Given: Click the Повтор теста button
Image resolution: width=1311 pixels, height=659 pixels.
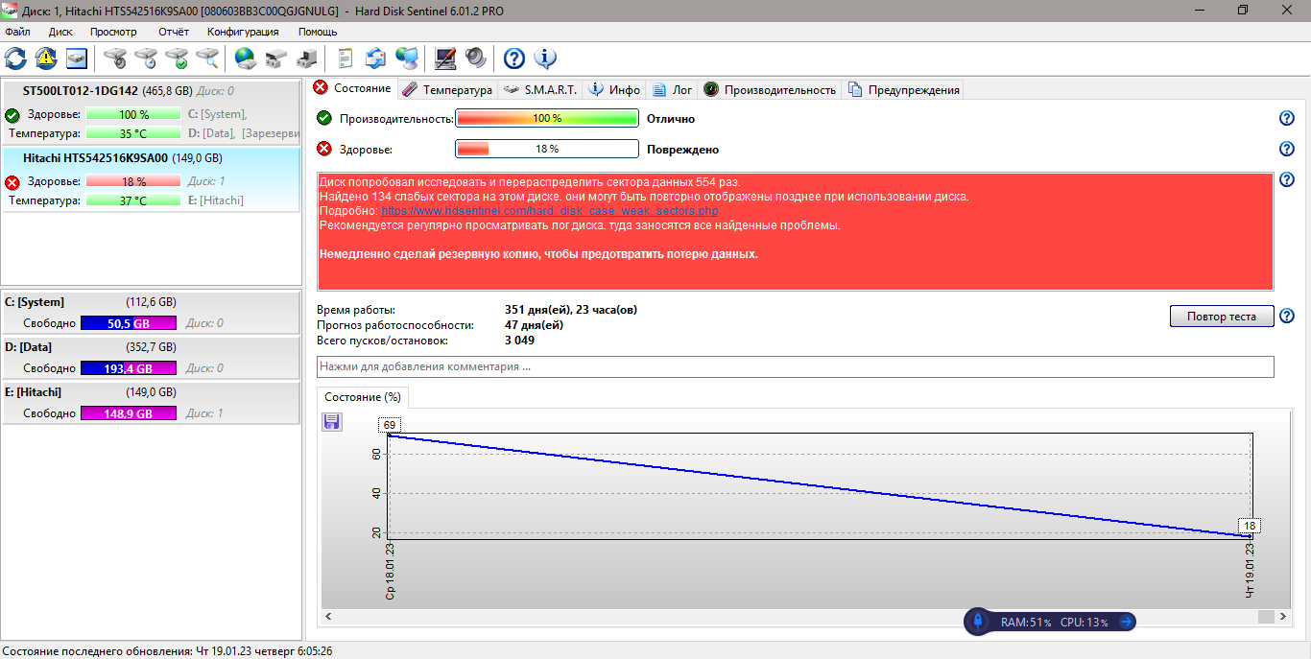Looking at the screenshot, I should tap(1222, 317).
